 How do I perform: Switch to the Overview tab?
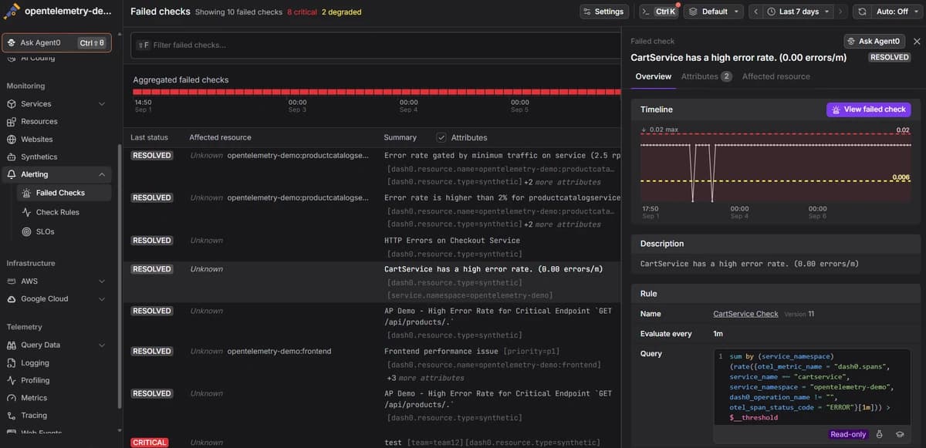pos(654,76)
